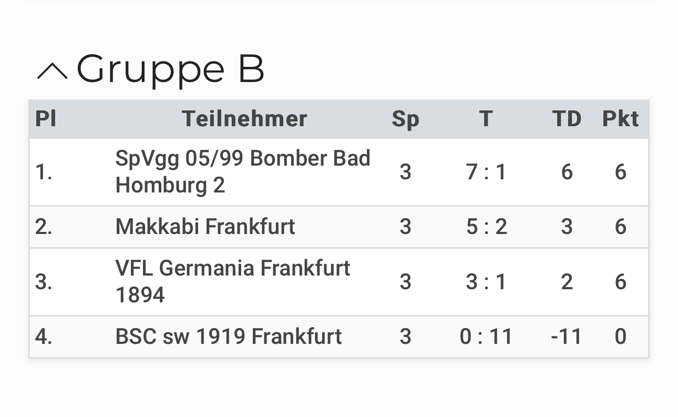Click the TD column header
The image size is (678, 417).
click(x=567, y=119)
